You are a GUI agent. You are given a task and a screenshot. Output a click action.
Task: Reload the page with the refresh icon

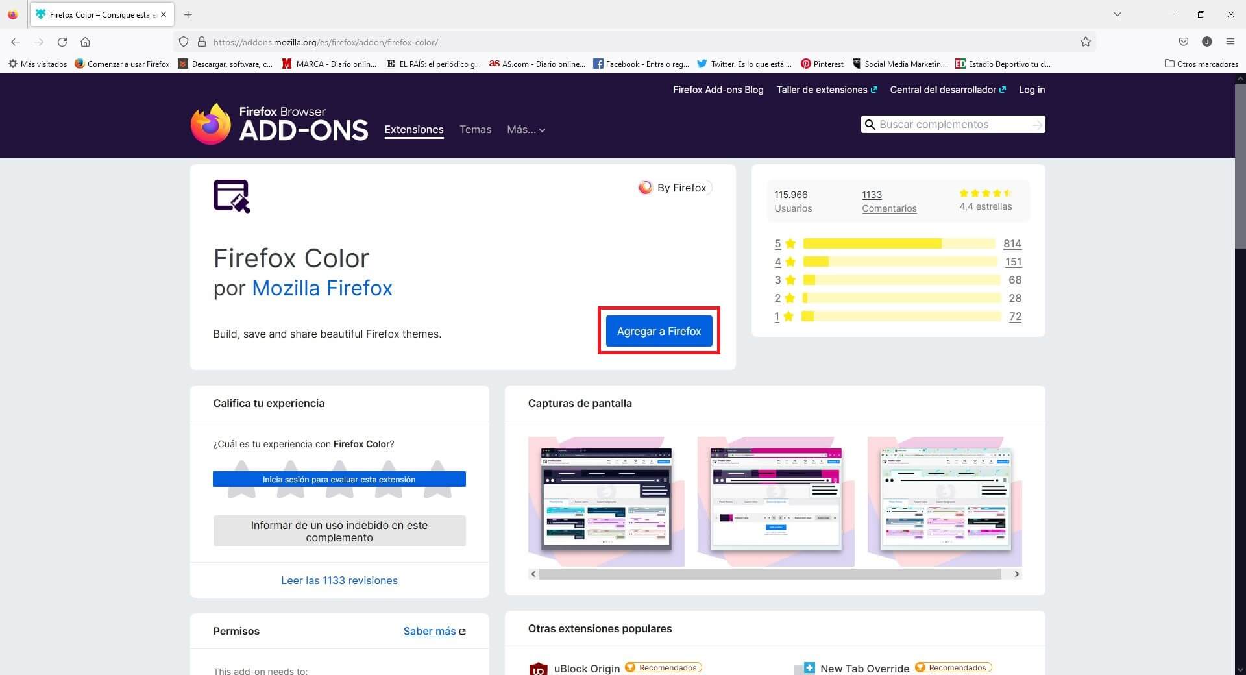62,42
